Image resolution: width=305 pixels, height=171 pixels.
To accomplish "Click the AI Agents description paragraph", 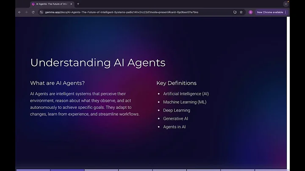I will (x=85, y=104).
